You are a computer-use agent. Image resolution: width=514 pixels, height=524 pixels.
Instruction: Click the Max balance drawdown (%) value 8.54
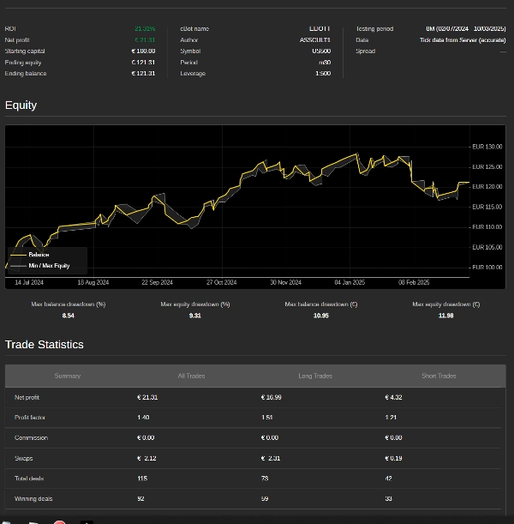pos(68,316)
